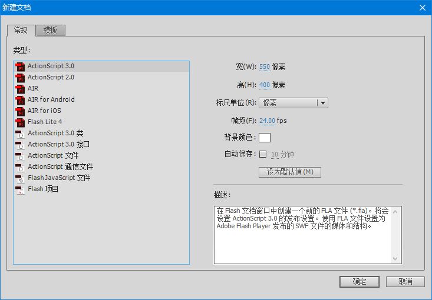Click the Flash JavaScript 文件 icon

click(20, 178)
